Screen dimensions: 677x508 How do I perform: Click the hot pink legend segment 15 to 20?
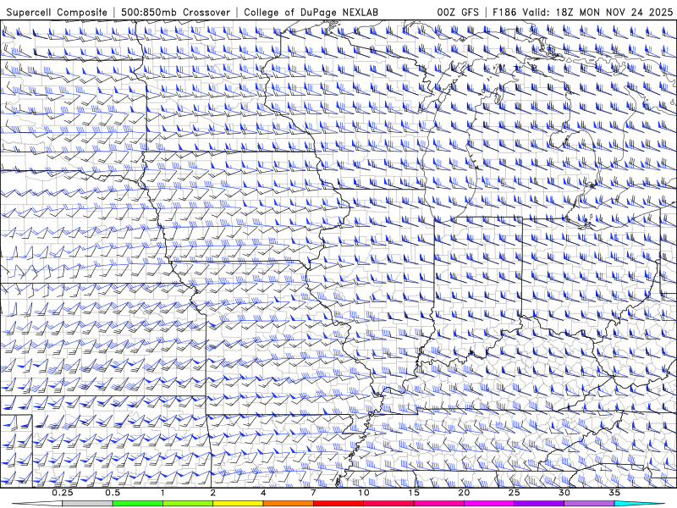click(x=438, y=504)
